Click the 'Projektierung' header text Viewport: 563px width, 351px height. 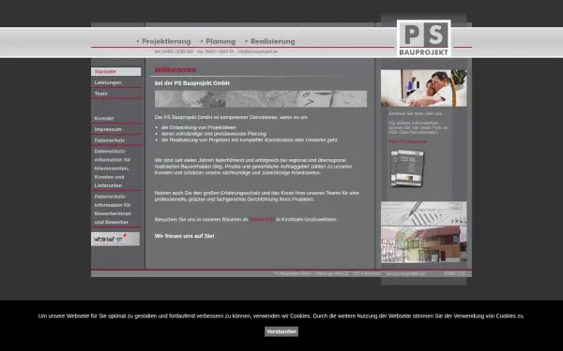point(166,41)
